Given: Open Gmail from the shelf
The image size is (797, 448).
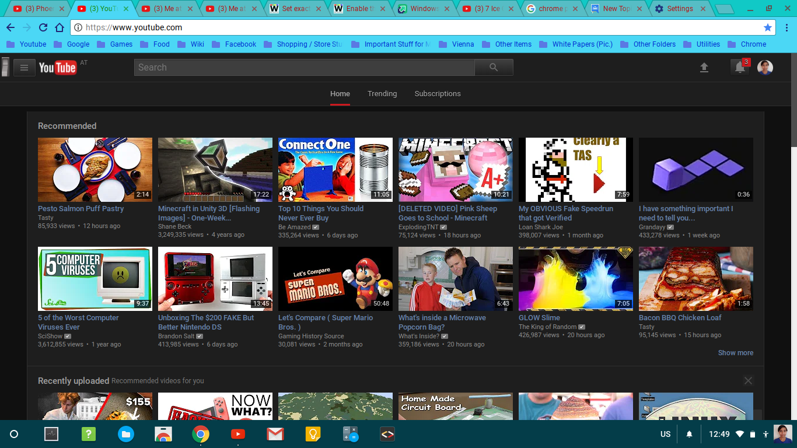Looking at the screenshot, I should (x=275, y=434).
